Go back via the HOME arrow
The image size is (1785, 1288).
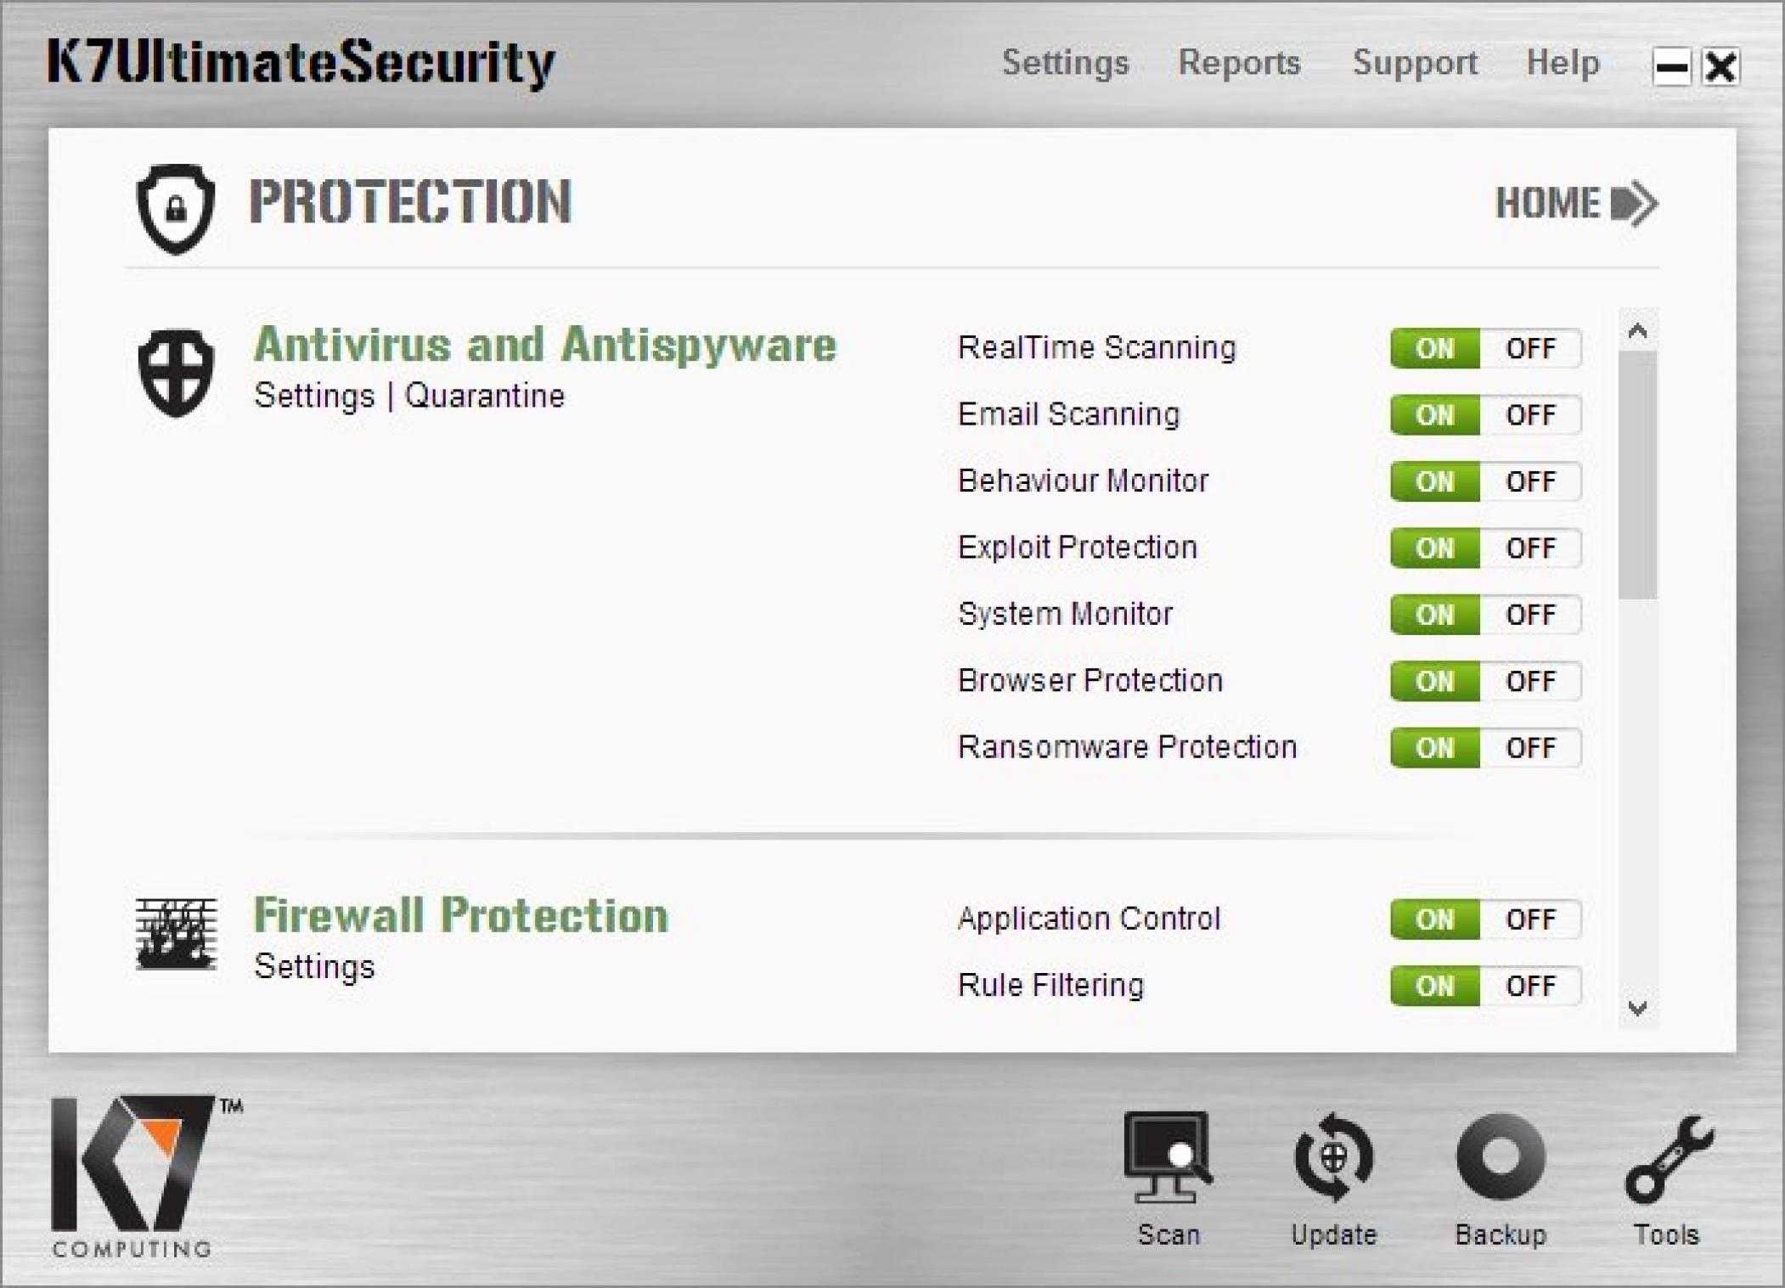[x=1575, y=204]
